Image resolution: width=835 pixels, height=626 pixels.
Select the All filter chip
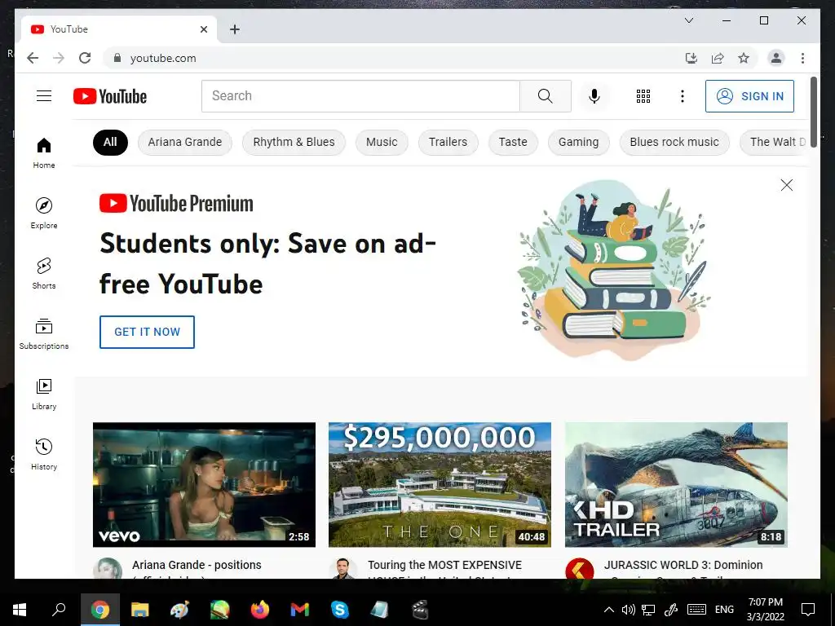click(110, 142)
